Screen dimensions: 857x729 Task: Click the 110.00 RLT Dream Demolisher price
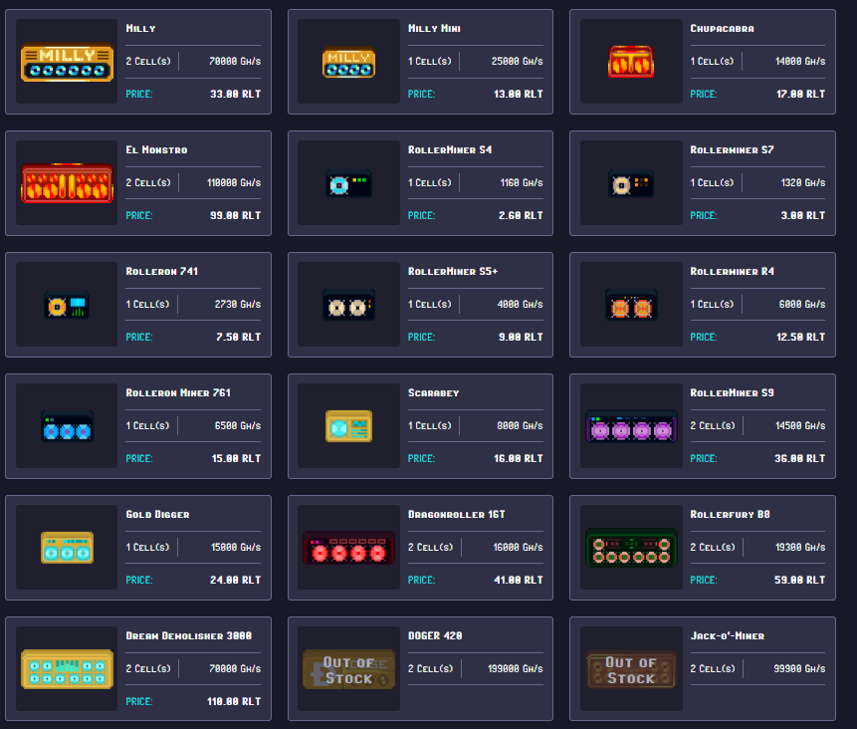pyautogui.click(x=235, y=701)
